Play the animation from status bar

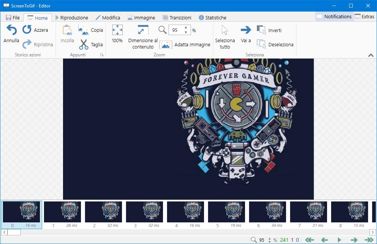[x=339, y=240]
